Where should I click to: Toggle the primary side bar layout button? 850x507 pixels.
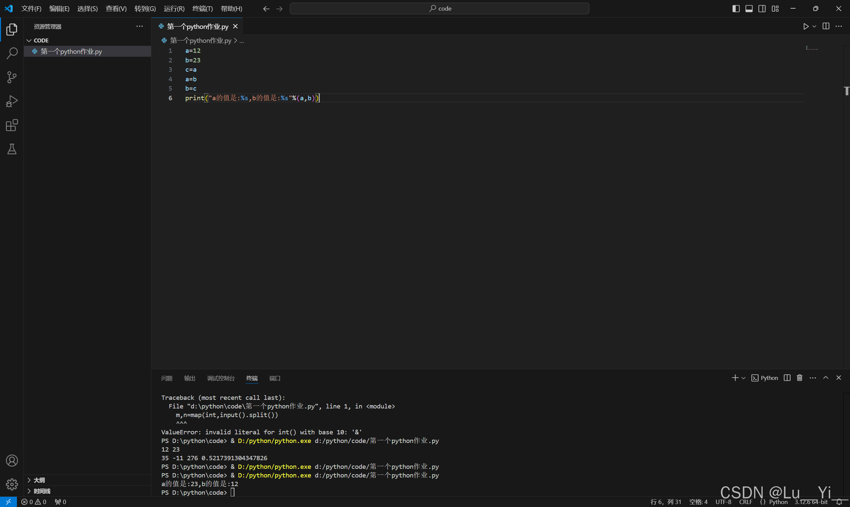point(736,9)
